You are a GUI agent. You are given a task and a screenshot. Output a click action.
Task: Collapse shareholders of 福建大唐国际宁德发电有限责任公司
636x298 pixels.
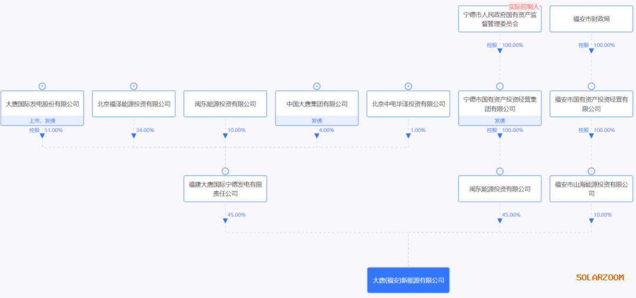(225, 171)
